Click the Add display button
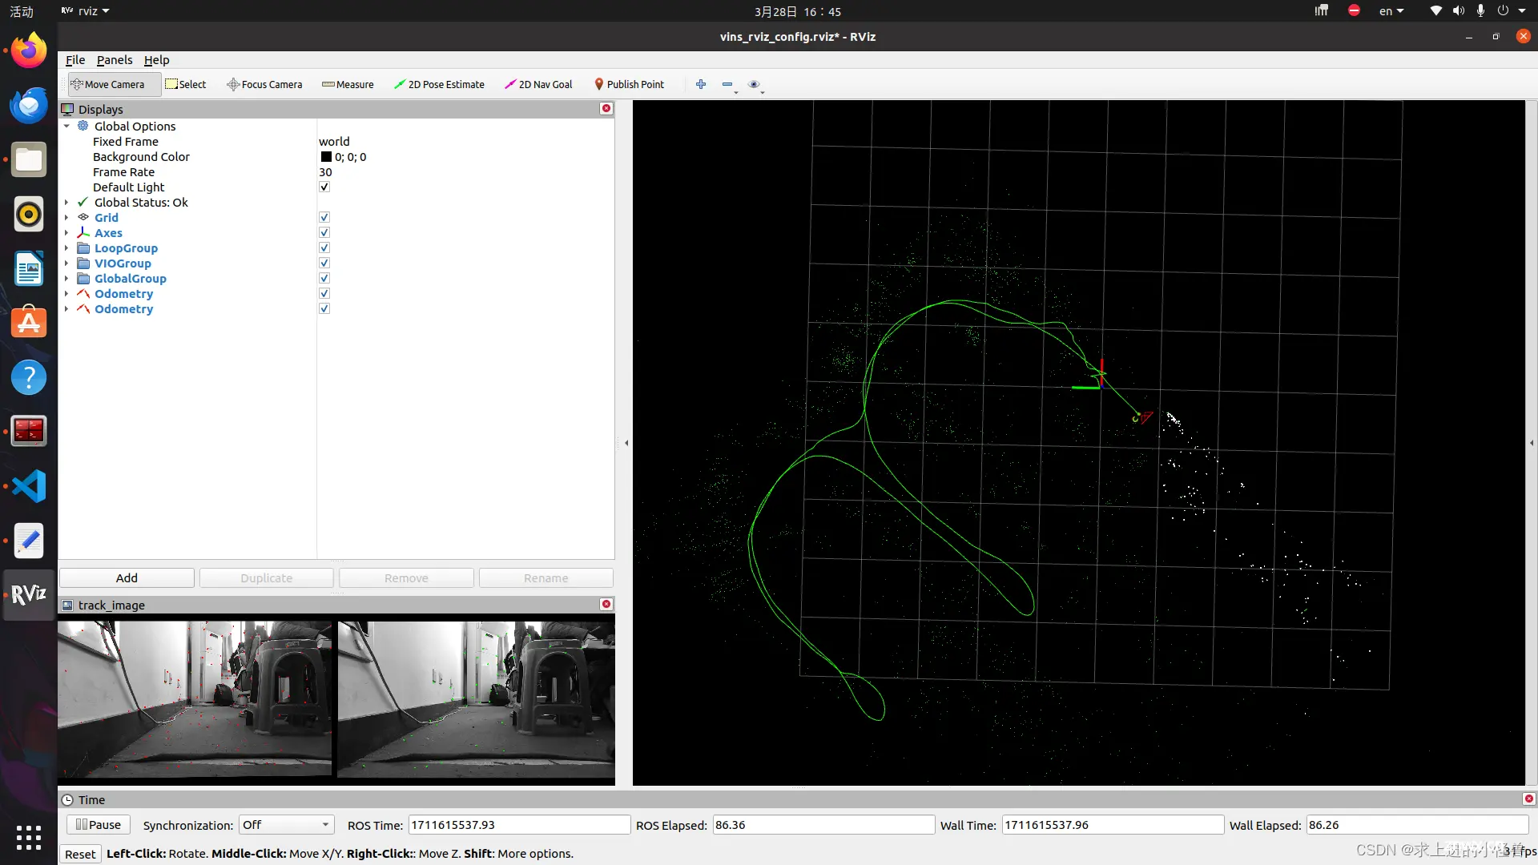1538x865 pixels. point(126,577)
